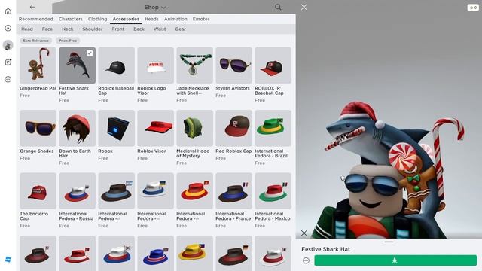This screenshot has height=271, width=482.
Task: Open the Robux balance indicator
Action: click(473, 8)
